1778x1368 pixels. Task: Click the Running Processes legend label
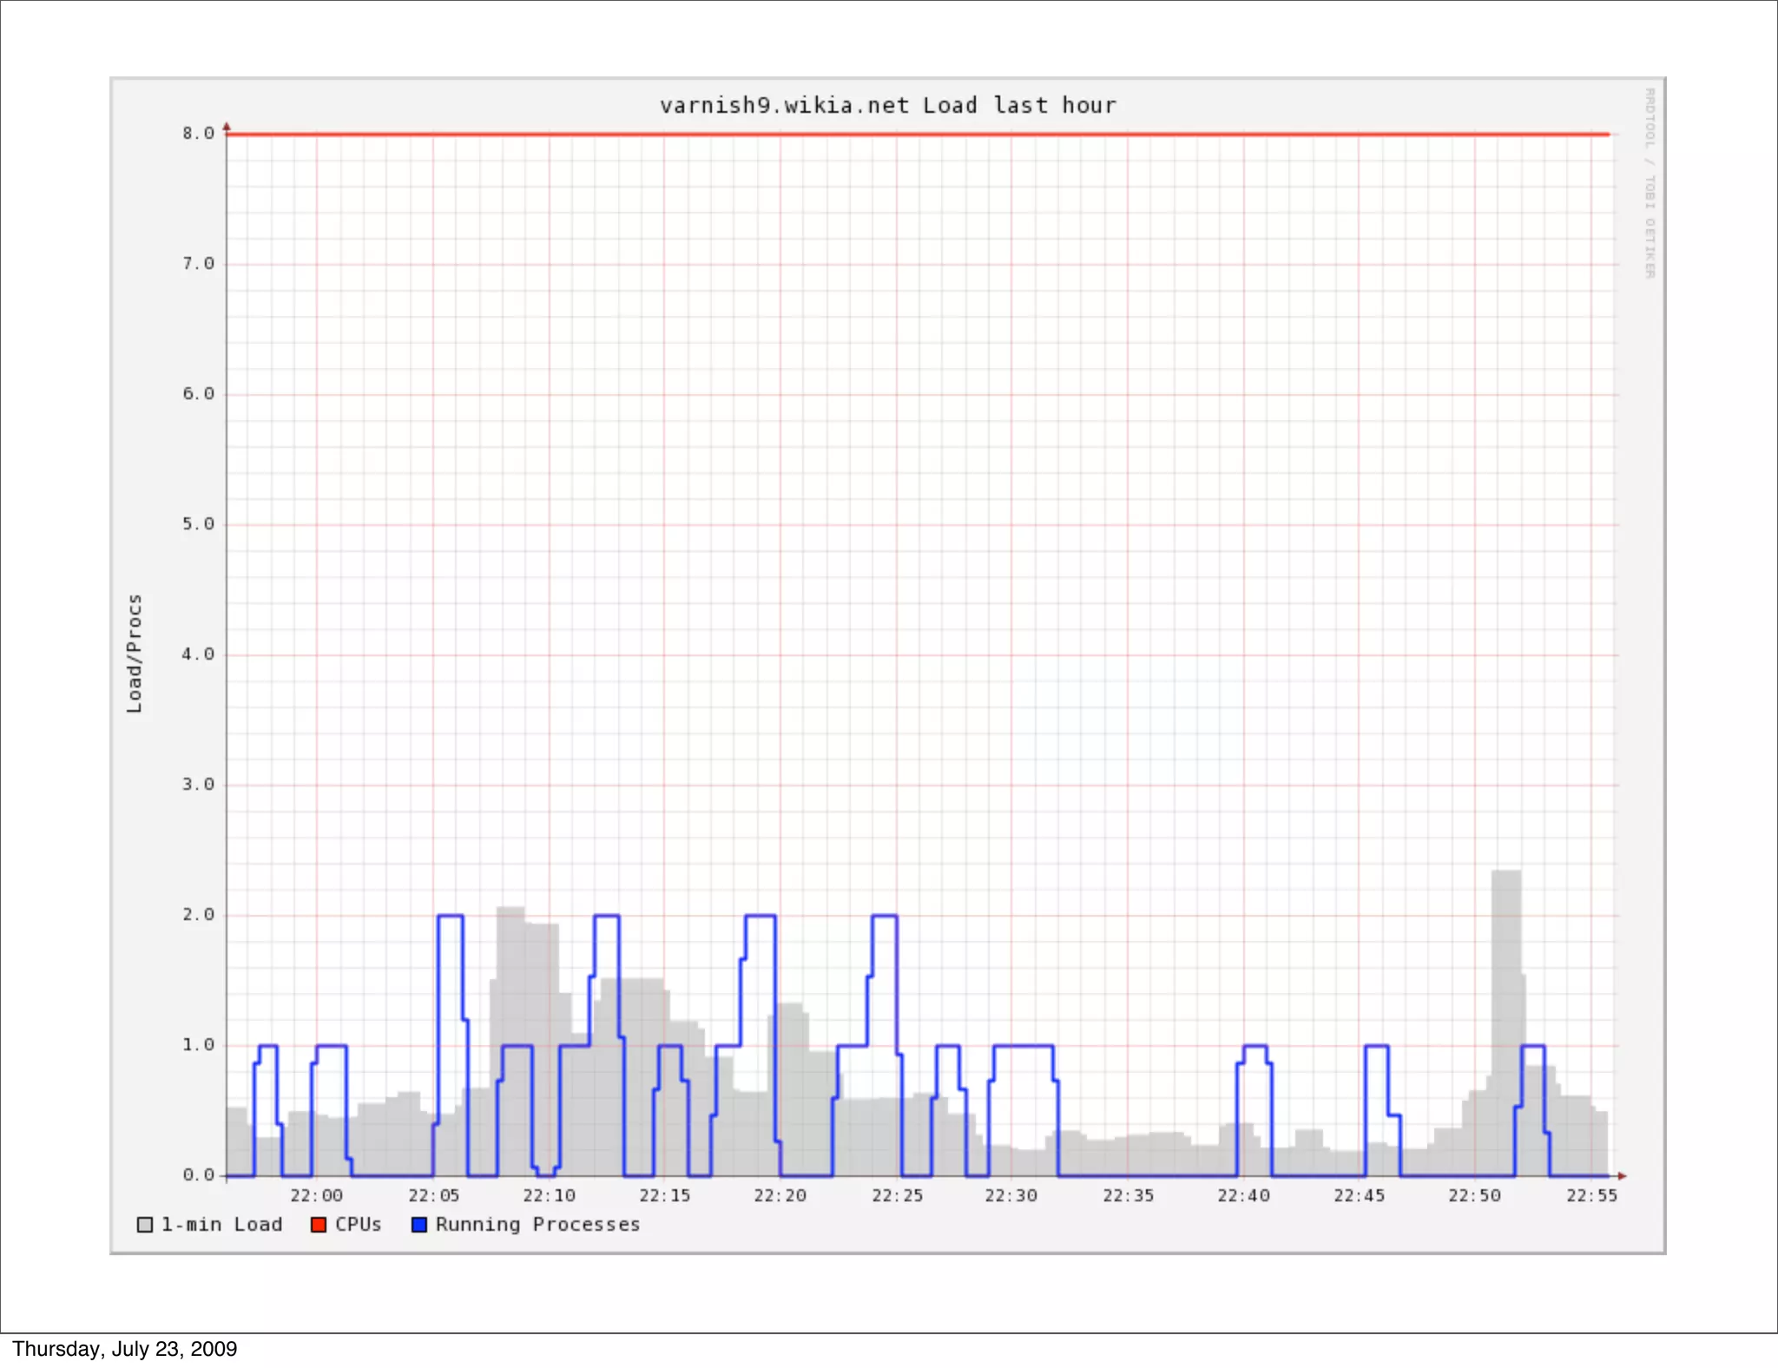(x=537, y=1225)
